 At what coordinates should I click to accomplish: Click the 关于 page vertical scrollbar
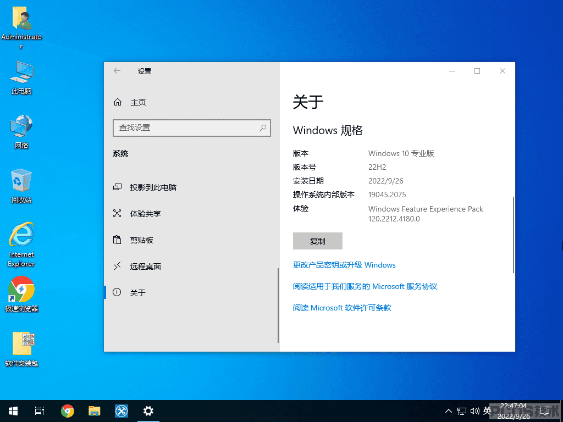[513, 235]
